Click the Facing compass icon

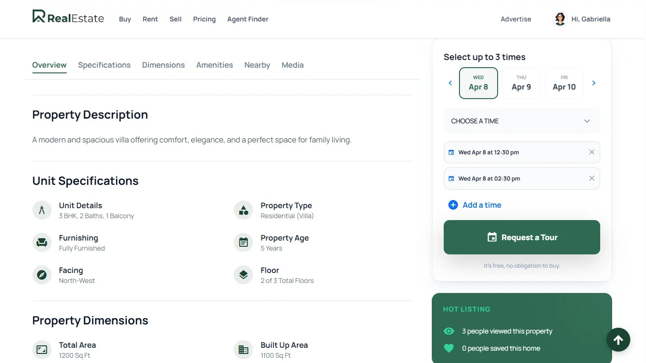click(42, 275)
